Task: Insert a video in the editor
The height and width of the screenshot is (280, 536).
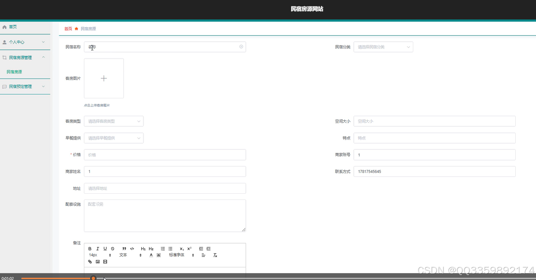Action: pos(105,262)
